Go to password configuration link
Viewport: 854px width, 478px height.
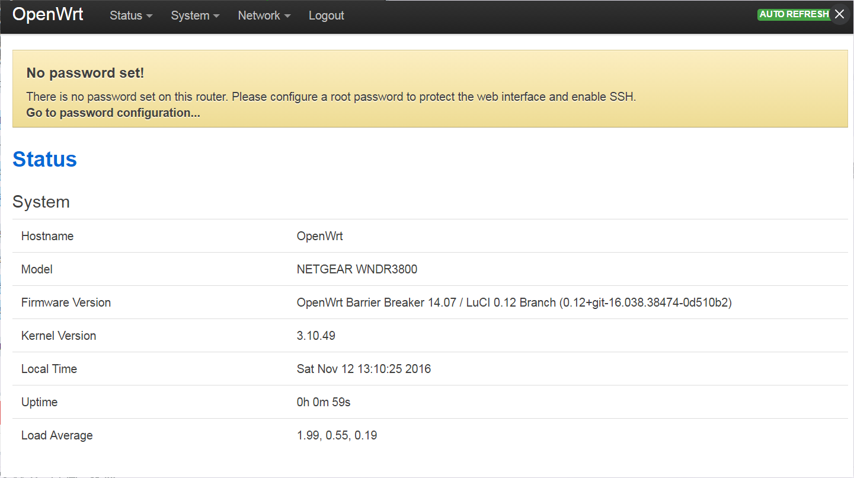pyautogui.click(x=113, y=113)
